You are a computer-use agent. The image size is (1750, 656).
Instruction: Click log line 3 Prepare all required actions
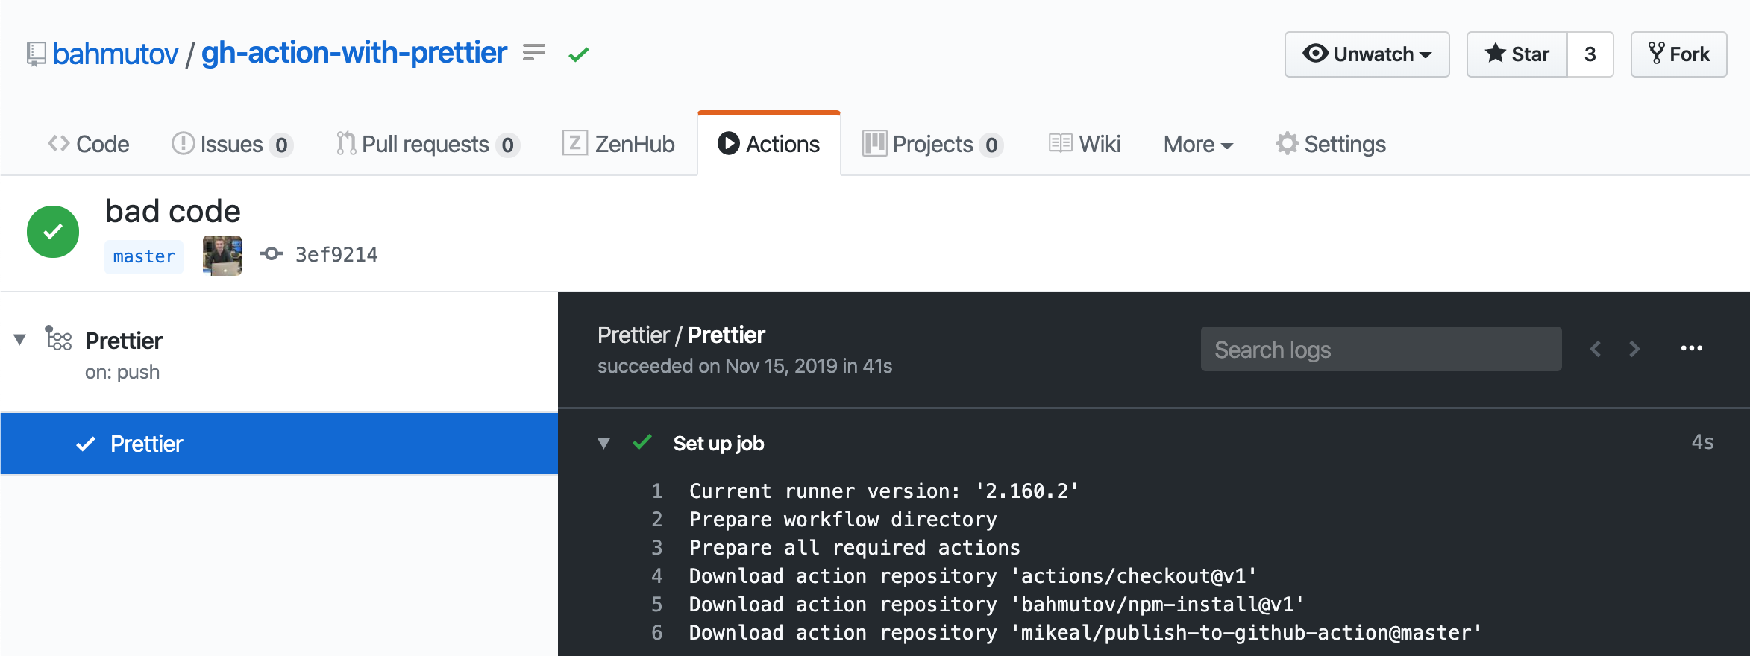[x=854, y=548]
